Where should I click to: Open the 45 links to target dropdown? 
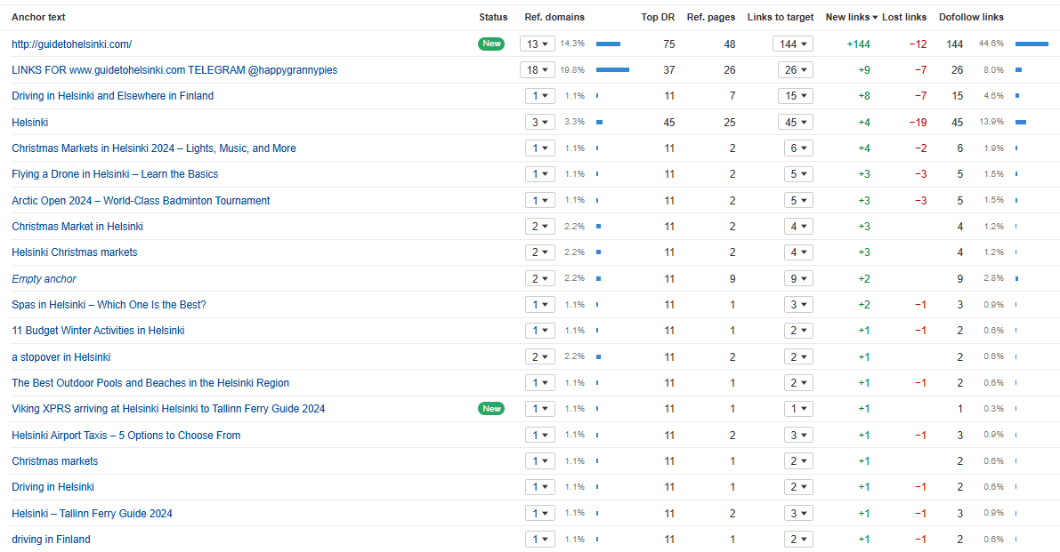tap(793, 122)
